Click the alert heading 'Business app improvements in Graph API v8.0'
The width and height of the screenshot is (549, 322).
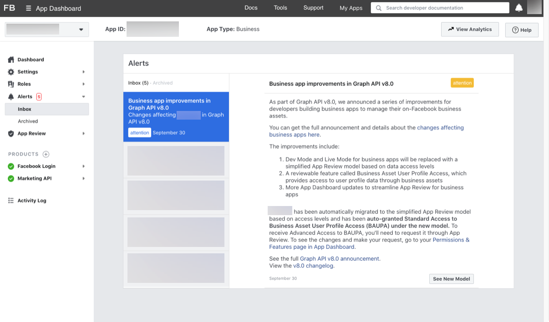click(x=331, y=84)
